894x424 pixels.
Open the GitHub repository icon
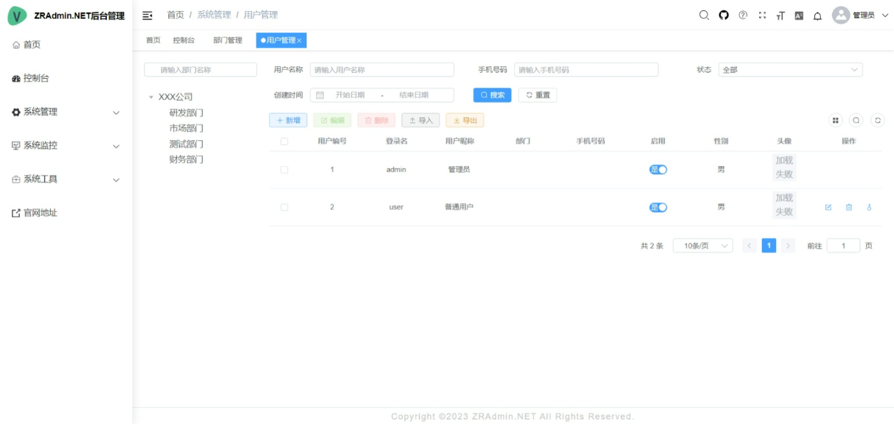click(723, 15)
